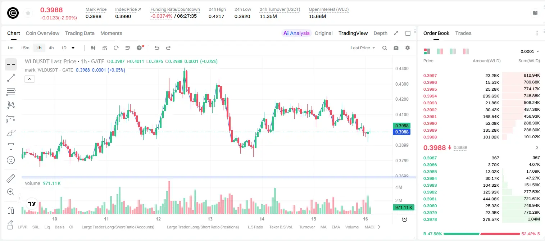Open the ruler measure tool
The width and height of the screenshot is (545, 241).
(x=11, y=178)
